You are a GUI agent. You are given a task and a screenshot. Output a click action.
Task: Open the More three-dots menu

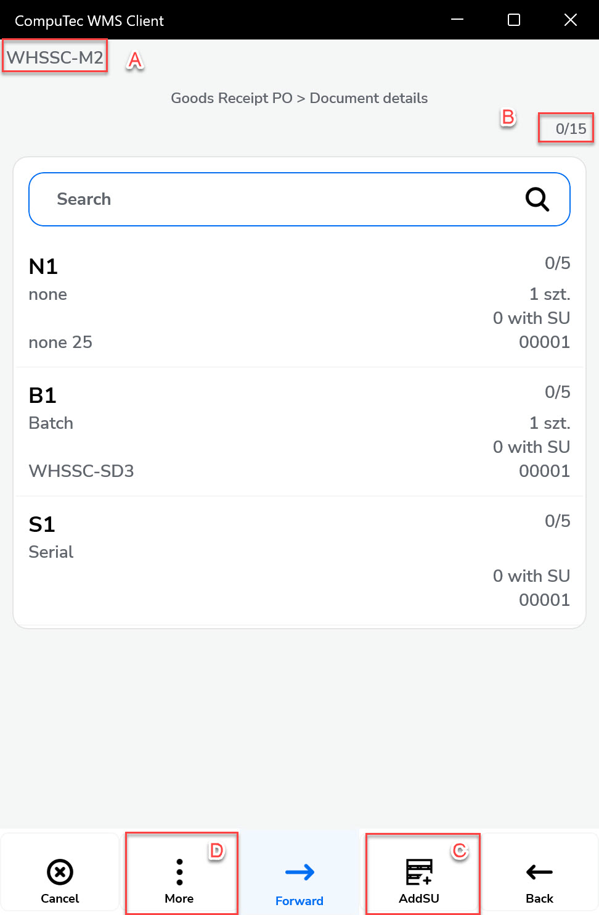point(179,872)
